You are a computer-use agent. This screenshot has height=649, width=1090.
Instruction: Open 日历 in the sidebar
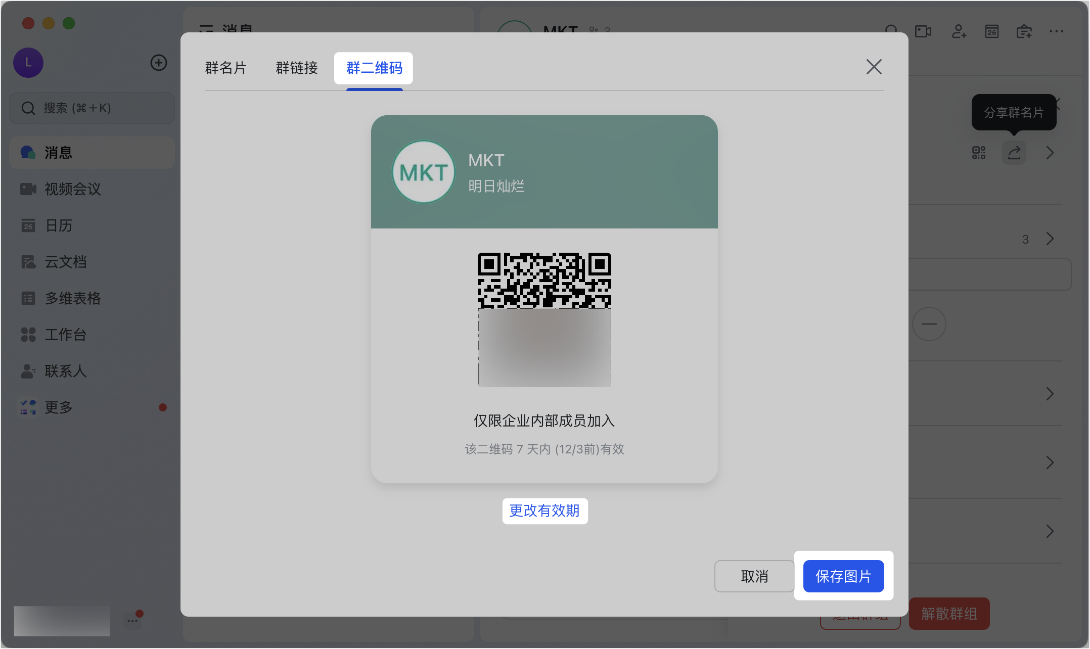[92, 225]
